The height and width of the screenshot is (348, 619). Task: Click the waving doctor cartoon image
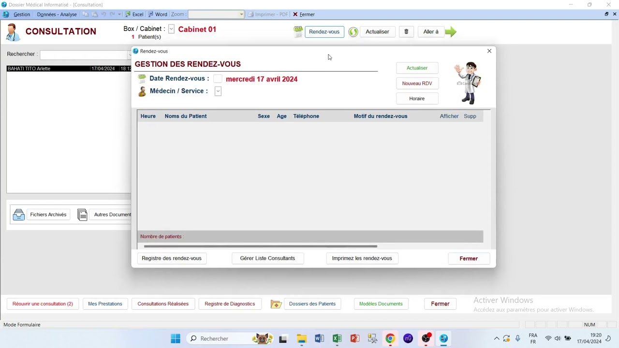point(468,83)
